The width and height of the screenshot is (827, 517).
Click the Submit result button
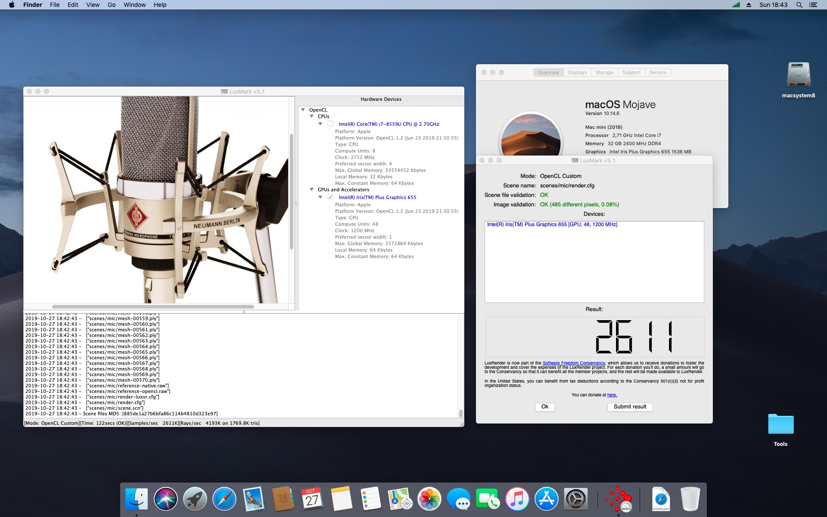[630, 407]
